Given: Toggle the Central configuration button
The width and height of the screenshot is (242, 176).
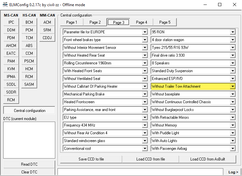Looking at the screenshot, I should (29, 110).
